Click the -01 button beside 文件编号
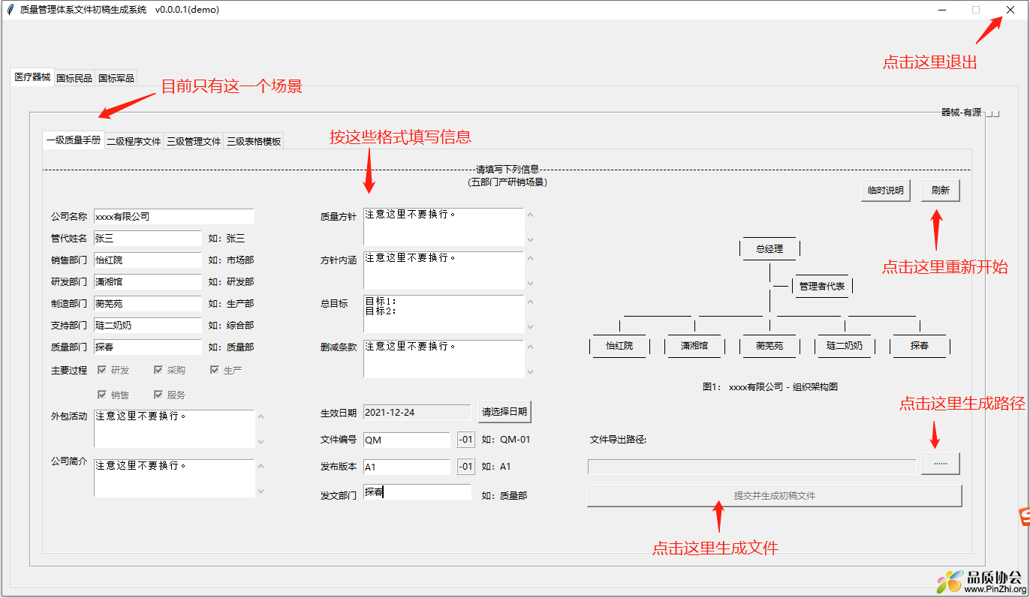This screenshot has height=598, width=1030. click(466, 440)
